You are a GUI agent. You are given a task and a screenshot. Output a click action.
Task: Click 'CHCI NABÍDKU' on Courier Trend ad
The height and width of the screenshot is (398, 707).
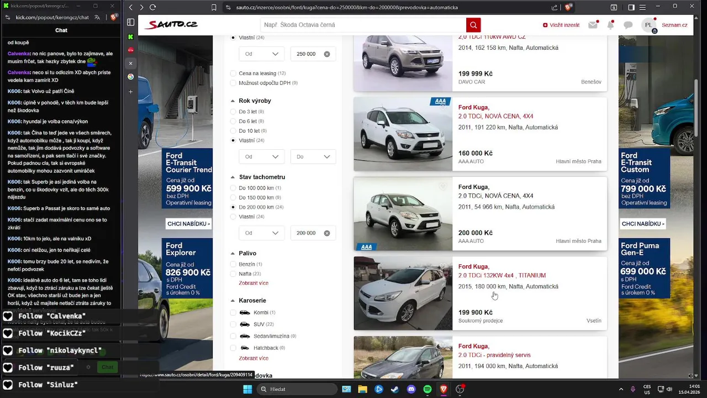coord(188,224)
